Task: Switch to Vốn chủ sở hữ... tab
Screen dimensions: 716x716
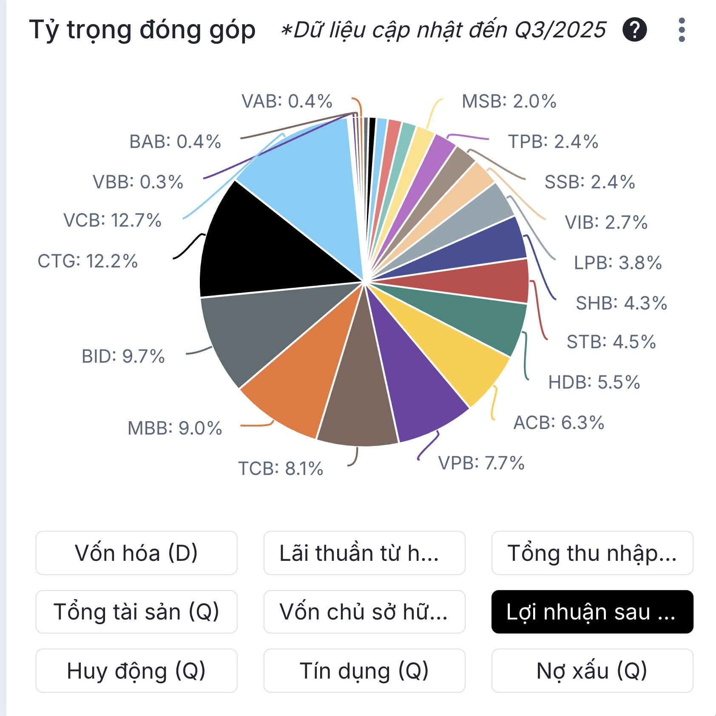Action: [364, 611]
